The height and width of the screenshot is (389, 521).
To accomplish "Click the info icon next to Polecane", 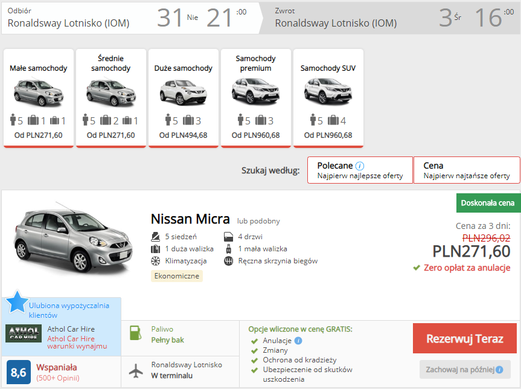I will pyautogui.click(x=360, y=166).
